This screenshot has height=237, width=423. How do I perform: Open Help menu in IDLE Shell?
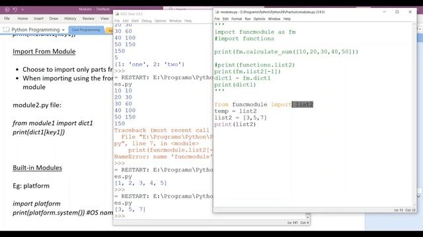point(188,20)
